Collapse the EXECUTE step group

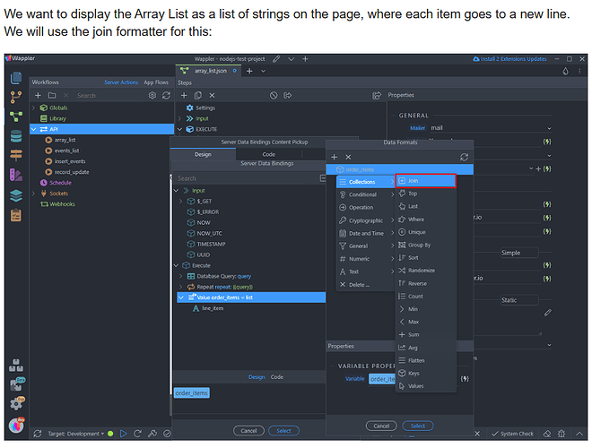pos(179,129)
